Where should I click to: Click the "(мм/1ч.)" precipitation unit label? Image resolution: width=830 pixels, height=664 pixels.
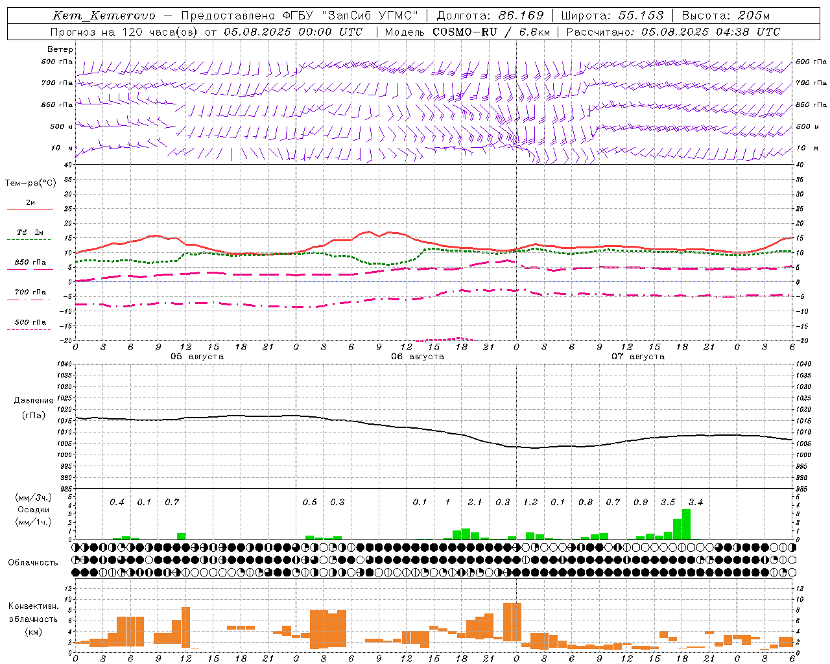(33, 521)
